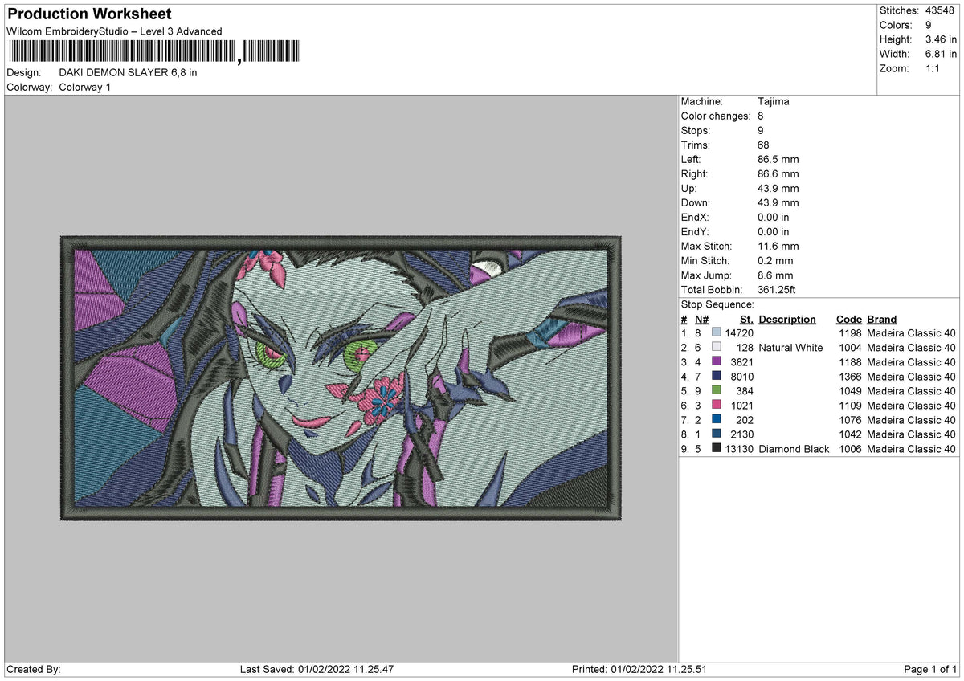The image size is (964, 681).
Task: Click the Max Jump value 8.6 mm
Action: [x=774, y=275]
